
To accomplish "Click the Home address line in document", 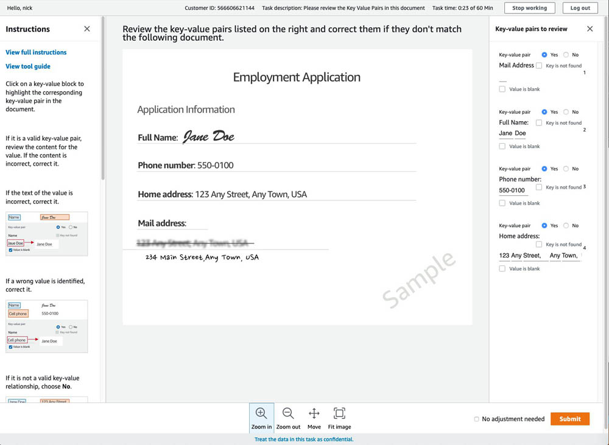I will point(222,194).
